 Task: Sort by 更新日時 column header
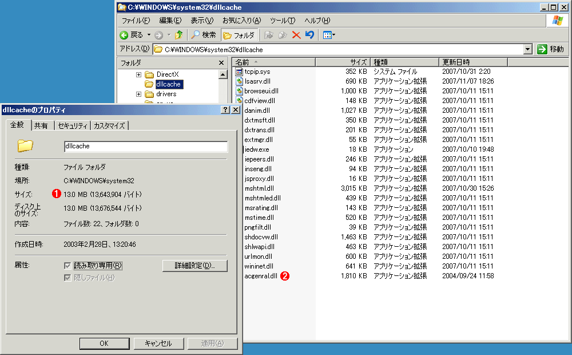click(473, 62)
